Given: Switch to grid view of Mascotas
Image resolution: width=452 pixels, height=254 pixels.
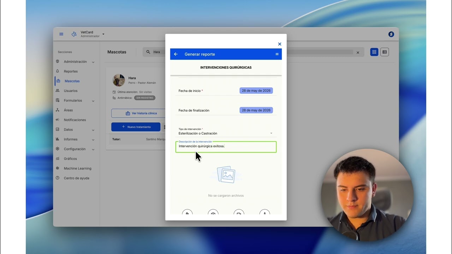Looking at the screenshot, I should [374, 52].
